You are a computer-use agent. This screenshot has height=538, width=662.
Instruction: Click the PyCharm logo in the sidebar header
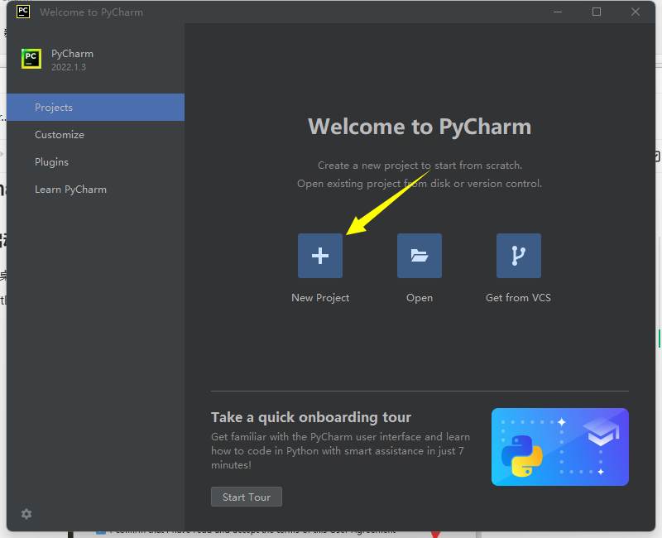coord(31,59)
